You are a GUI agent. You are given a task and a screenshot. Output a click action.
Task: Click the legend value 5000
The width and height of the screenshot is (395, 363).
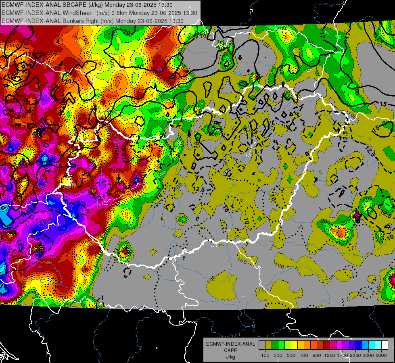click(x=381, y=355)
